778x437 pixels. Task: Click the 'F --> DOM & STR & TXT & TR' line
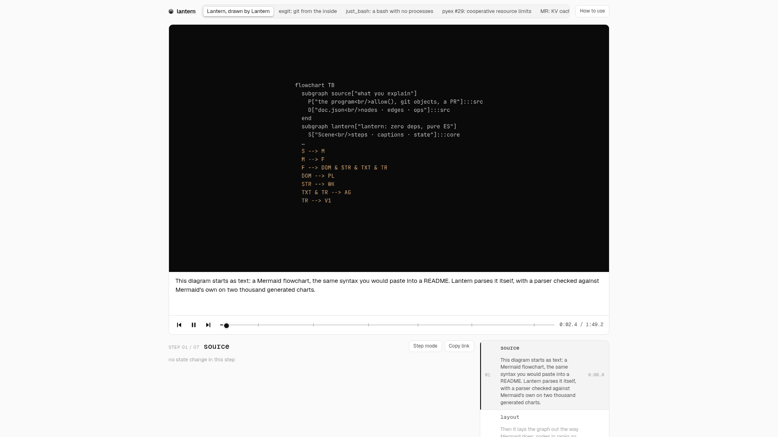pyautogui.click(x=344, y=168)
